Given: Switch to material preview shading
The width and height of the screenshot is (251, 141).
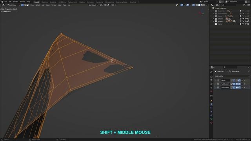Looking at the screenshot, I should [202, 5].
